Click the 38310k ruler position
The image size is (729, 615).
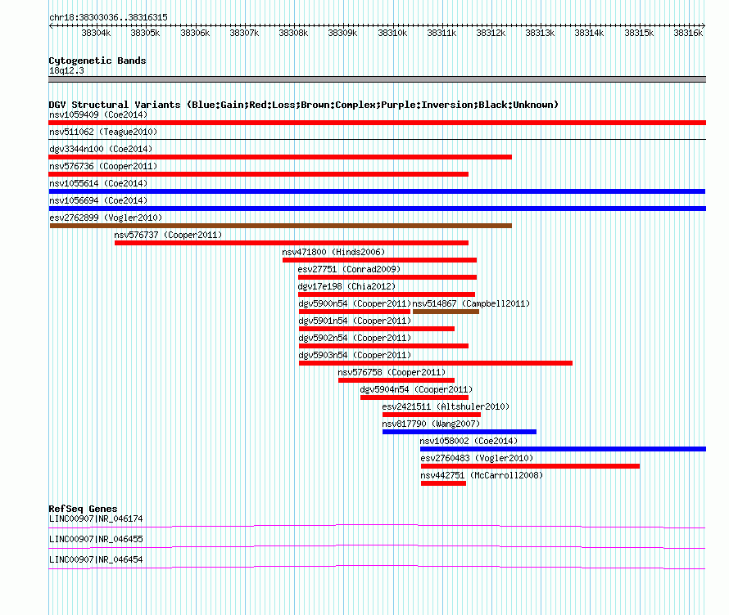392,33
